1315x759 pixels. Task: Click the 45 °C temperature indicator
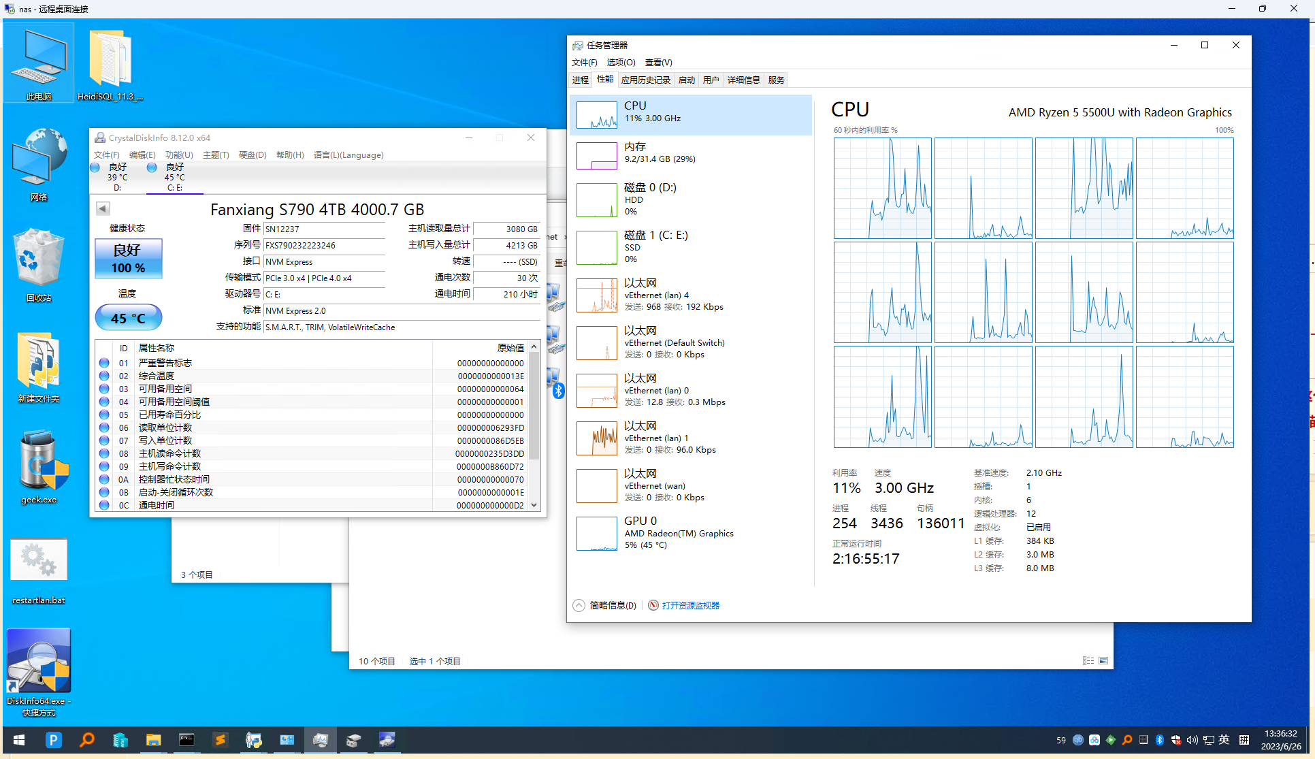coord(128,318)
